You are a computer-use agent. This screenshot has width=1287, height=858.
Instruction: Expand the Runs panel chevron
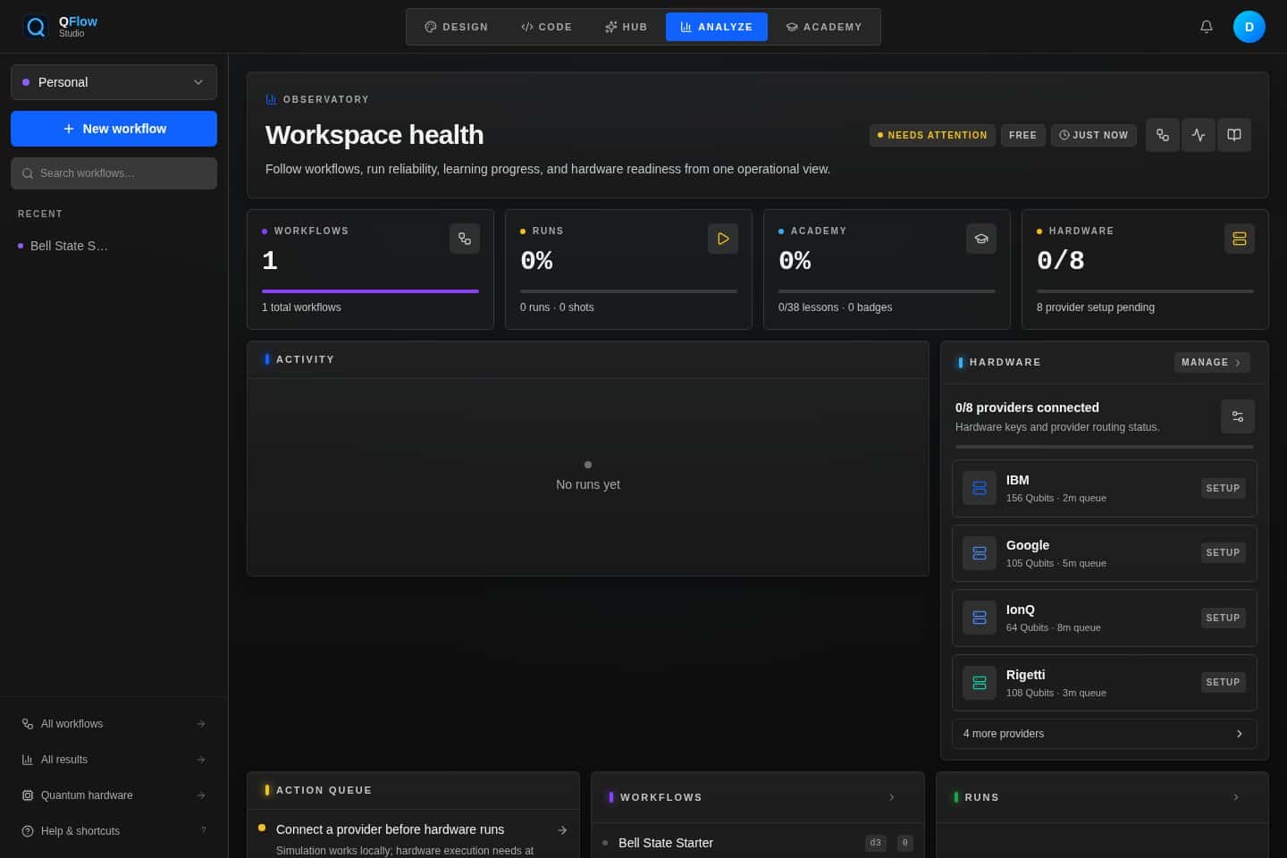tap(1236, 797)
